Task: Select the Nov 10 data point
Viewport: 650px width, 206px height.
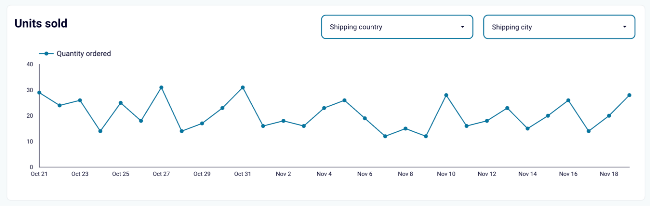Action: click(x=446, y=95)
